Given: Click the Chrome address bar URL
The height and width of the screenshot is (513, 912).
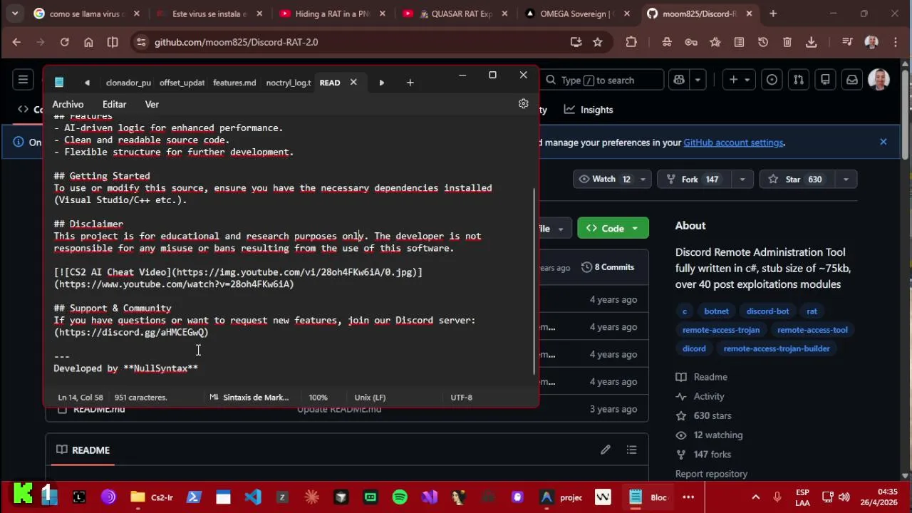Looking at the screenshot, I should coord(236,42).
